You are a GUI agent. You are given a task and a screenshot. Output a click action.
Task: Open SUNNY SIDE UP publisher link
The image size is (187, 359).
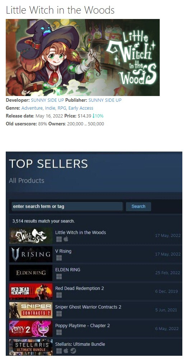105,100
